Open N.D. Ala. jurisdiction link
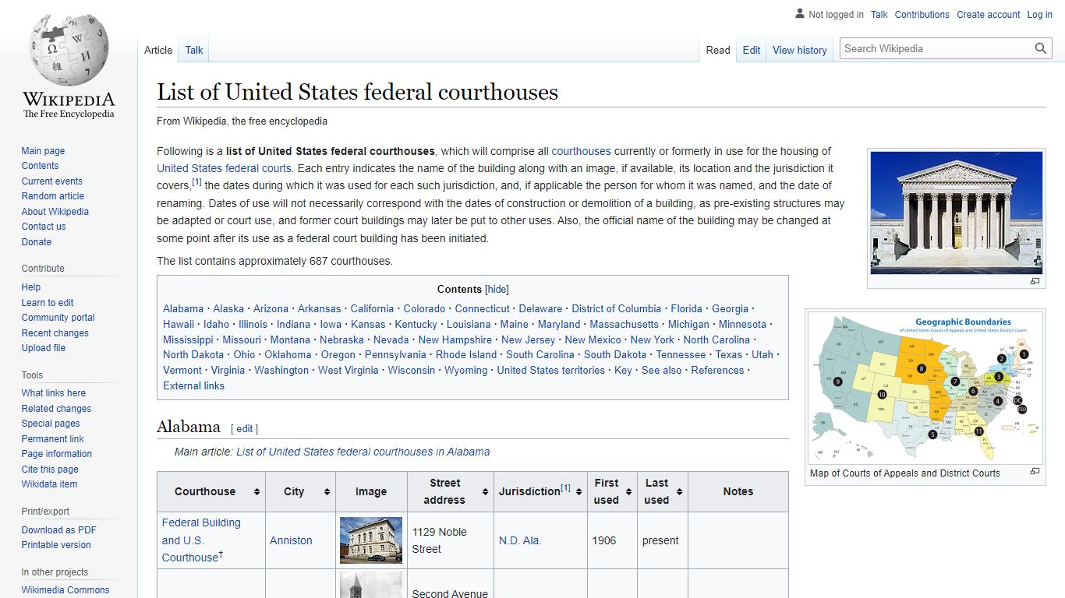1065x598 pixels. pos(520,540)
